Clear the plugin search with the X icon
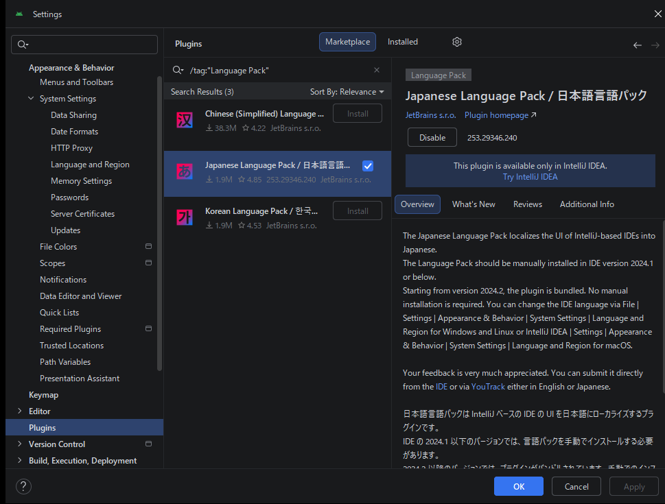Viewport: 665px width, 504px height. (x=376, y=70)
